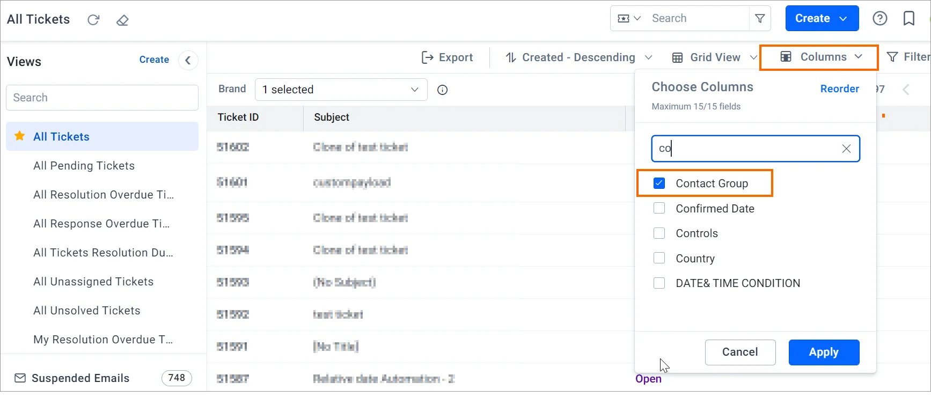
Task: Click the bookmark icon in header
Action: point(908,19)
